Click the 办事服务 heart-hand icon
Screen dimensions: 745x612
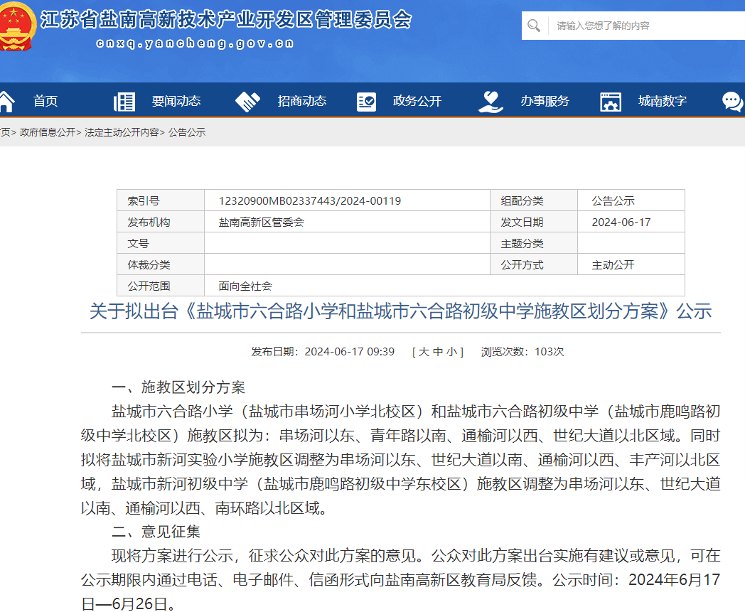(x=491, y=102)
